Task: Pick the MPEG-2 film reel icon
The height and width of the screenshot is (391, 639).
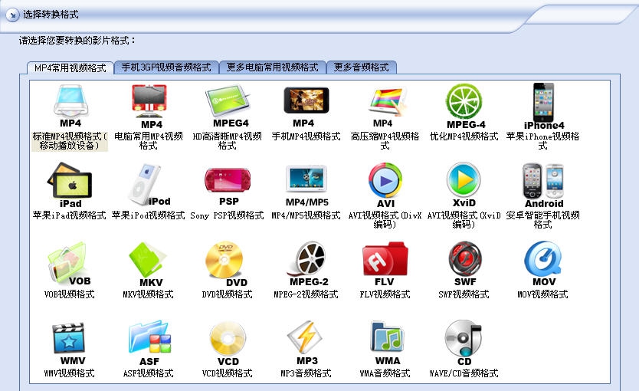Action: 308,264
